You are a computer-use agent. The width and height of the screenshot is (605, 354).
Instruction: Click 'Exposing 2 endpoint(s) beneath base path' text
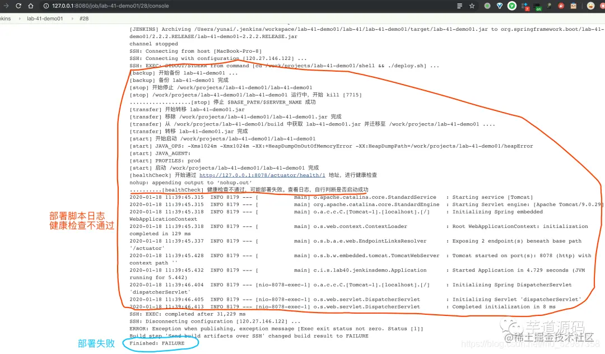pyautogui.click(x=516, y=241)
